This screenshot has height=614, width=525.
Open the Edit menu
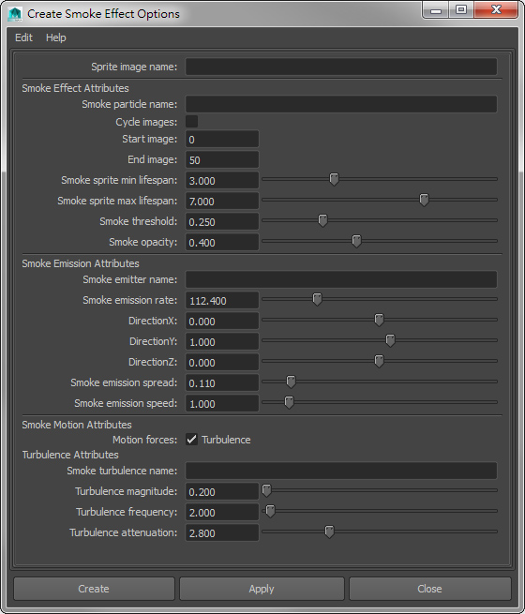coord(23,37)
